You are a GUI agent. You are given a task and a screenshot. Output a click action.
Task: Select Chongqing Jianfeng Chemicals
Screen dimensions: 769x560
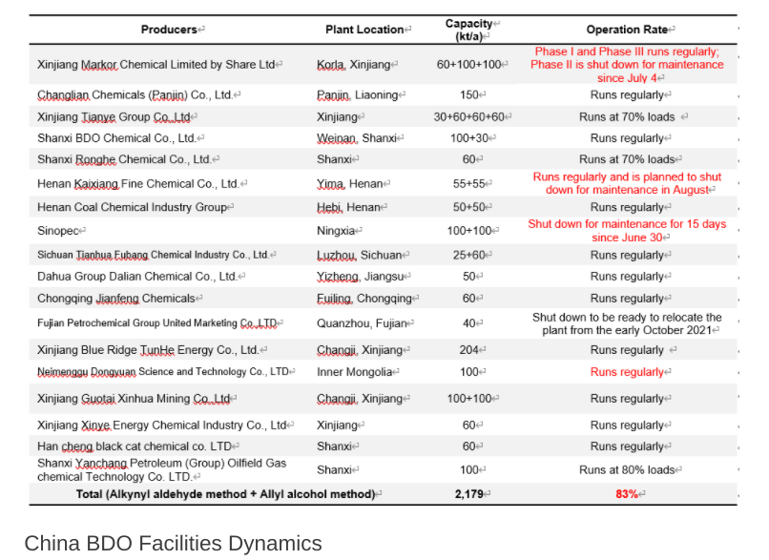coord(116,299)
